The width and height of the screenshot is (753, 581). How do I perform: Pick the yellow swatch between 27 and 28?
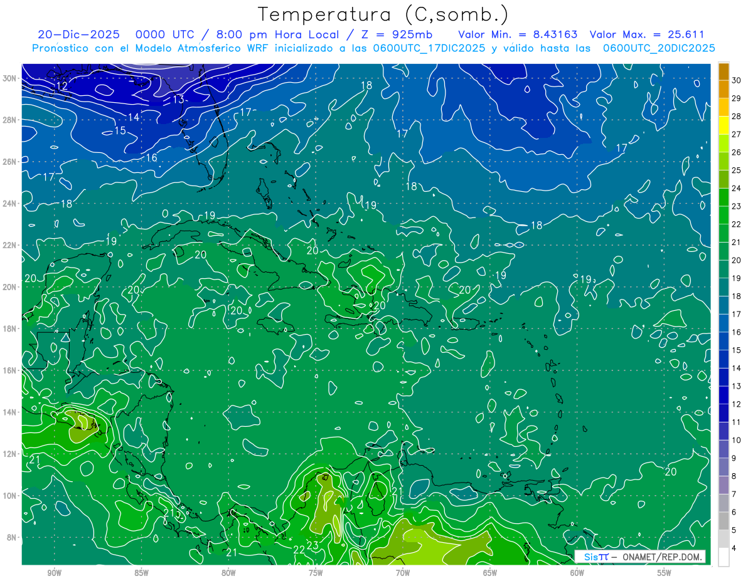[x=724, y=125]
